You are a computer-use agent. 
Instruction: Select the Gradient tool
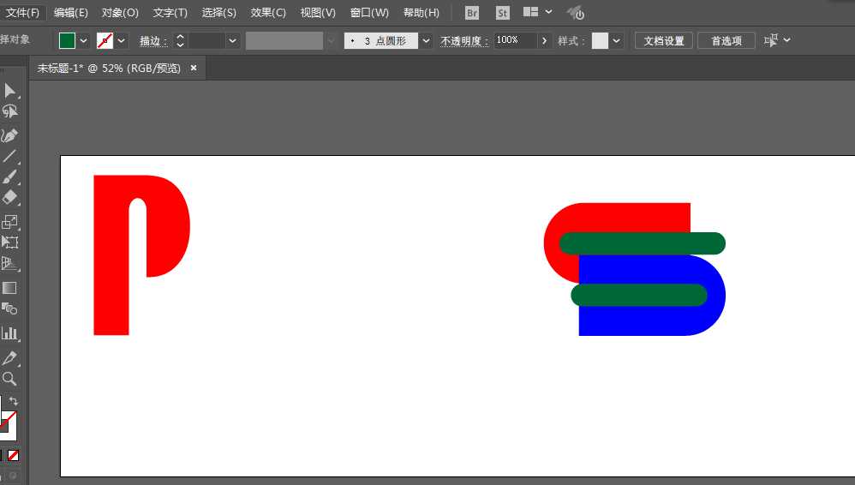click(x=10, y=288)
